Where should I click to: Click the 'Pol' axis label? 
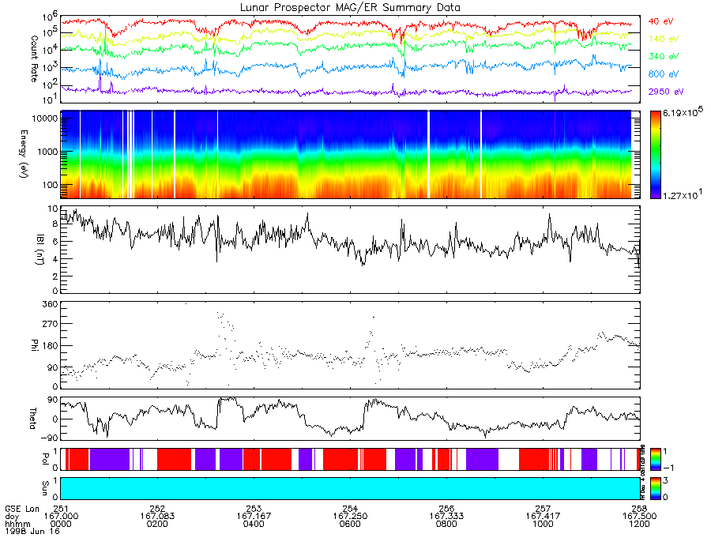coord(45,459)
